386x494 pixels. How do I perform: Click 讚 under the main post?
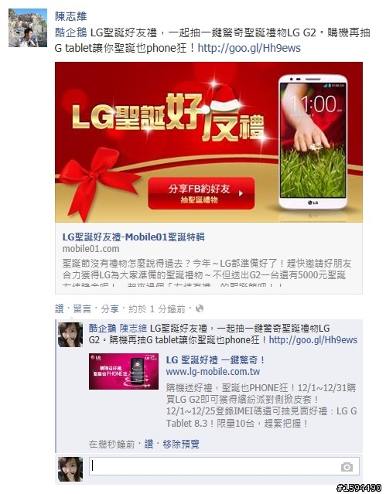[x=60, y=308]
